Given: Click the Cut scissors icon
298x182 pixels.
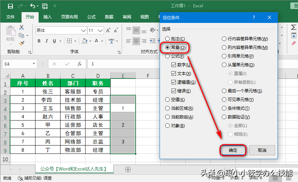Looking at the screenshot, I should click(22, 27).
